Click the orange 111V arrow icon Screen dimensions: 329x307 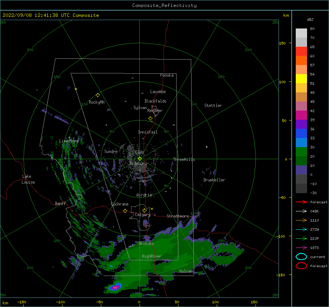coord(301,220)
